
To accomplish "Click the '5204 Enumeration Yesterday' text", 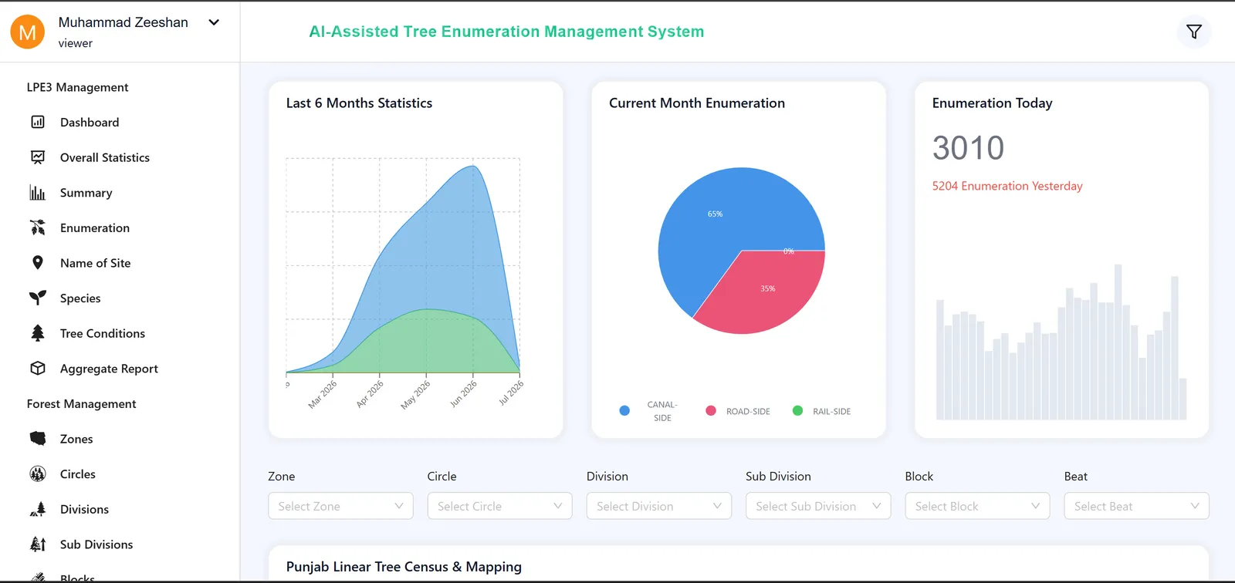I will point(1007,186).
